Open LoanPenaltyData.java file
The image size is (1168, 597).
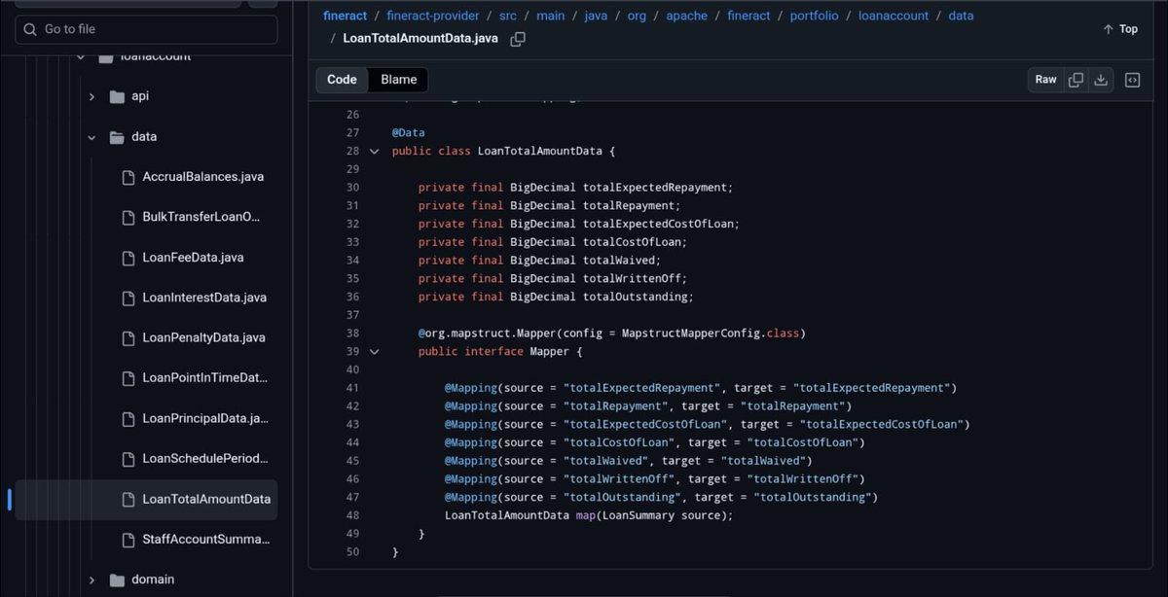click(x=203, y=337)
